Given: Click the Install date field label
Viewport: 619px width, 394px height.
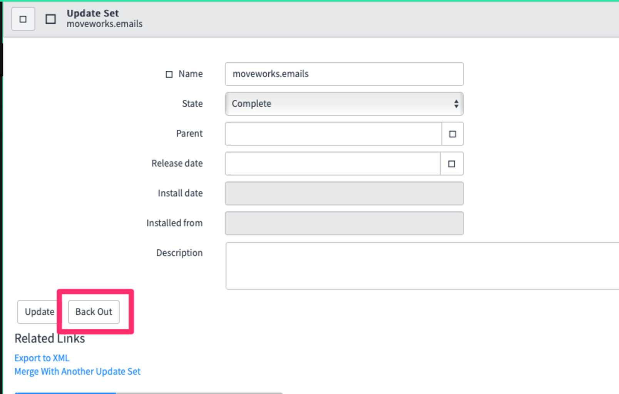Looking at the screenshot, I should [180, 193].
